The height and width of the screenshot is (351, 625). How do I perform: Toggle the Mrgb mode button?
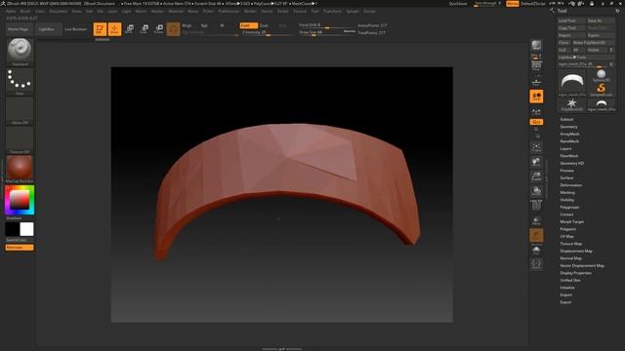pyautogui.click(x=187, y=25)
